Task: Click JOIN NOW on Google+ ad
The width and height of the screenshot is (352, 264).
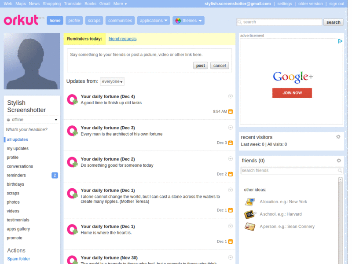Action: (292, 93)
